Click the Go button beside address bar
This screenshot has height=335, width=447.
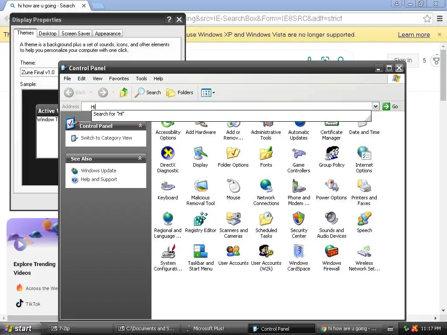tap(390, 106)
